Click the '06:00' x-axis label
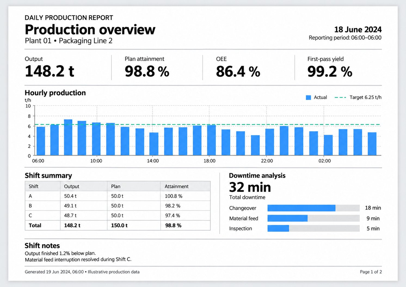The image size is (406, 287). pos(38,161)
